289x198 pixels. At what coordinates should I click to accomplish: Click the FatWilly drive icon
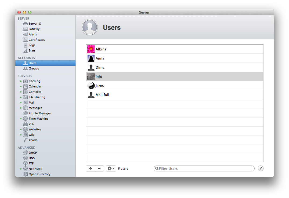click(26, 29)
